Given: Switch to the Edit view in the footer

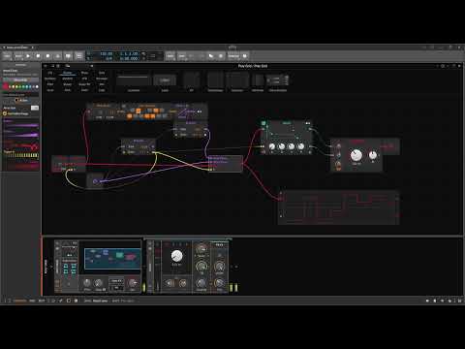Looking at the screenshot, I should click(x=42, y=301).
